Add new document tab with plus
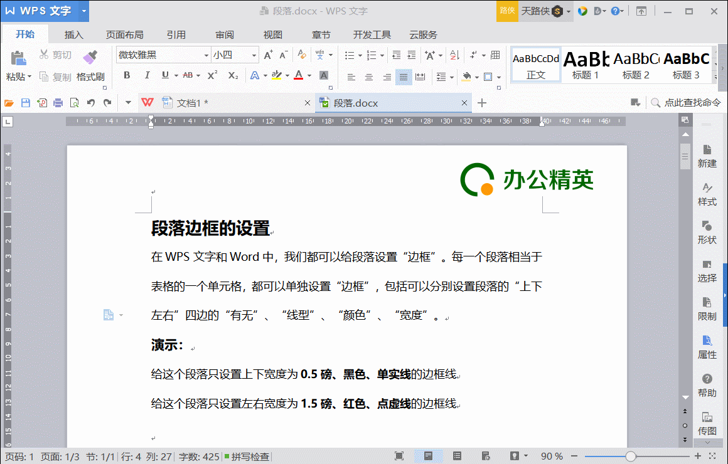 pos(482,103)
